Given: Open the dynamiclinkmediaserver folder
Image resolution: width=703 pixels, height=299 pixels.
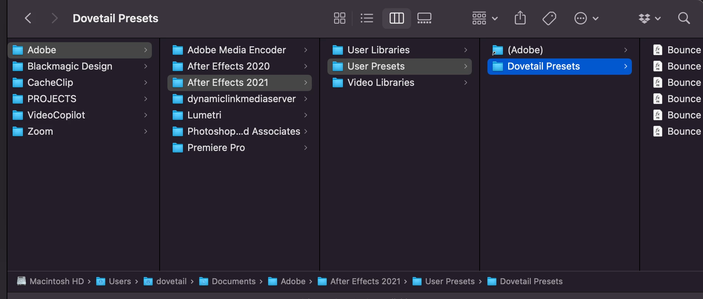Looking at the screenshot, I should click(240, 99).
